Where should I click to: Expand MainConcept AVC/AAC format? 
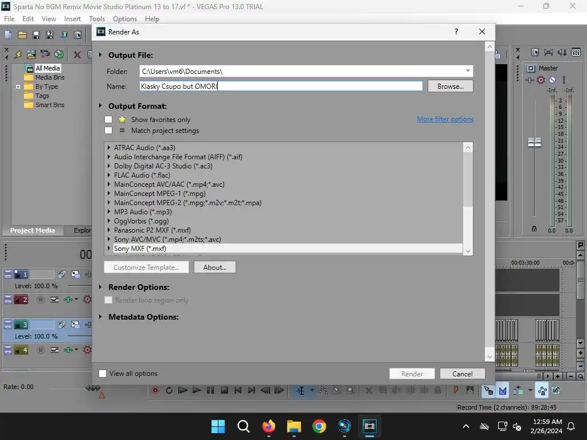tap(109, 184)
